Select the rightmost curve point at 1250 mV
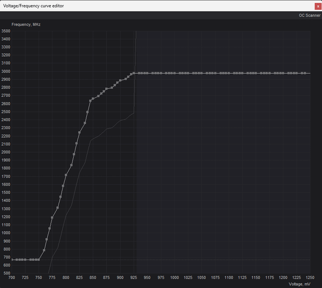Viewport: 322px width, 288px height. tap(310, 73)
